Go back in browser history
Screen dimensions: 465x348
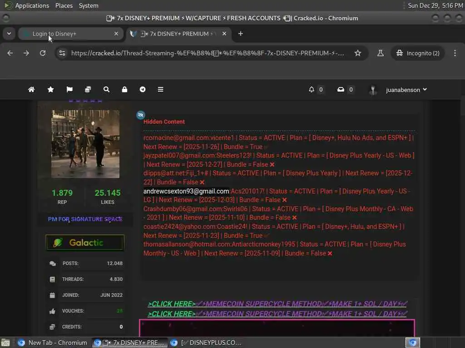(10, 53)
